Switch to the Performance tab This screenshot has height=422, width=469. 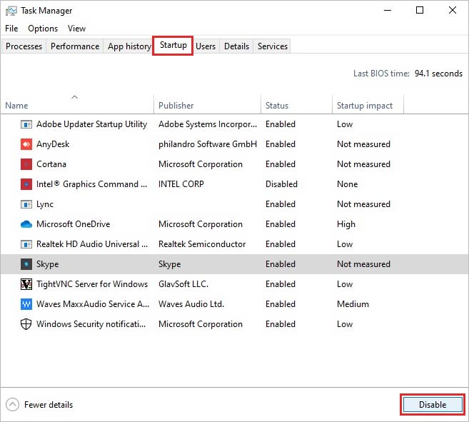coord(75,46)
